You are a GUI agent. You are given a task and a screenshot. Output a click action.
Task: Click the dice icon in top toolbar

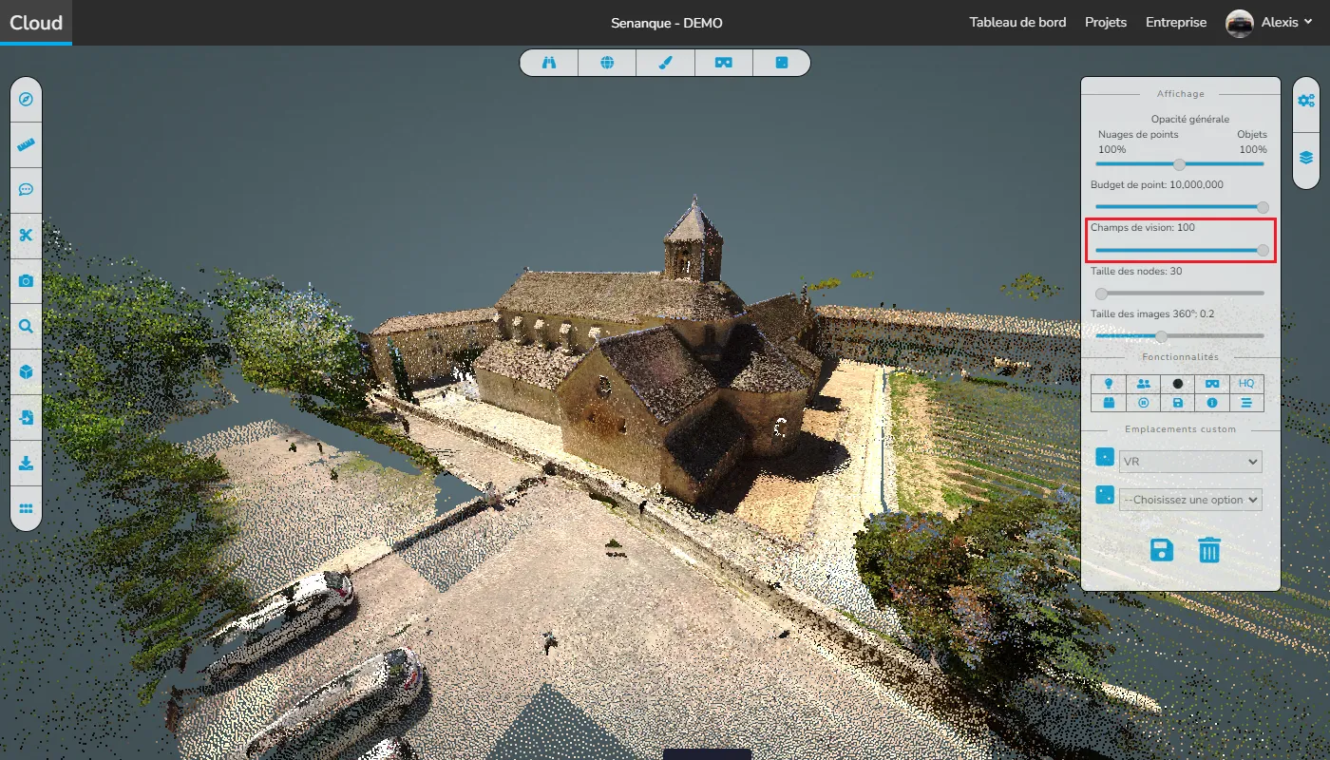click(782, 63)
